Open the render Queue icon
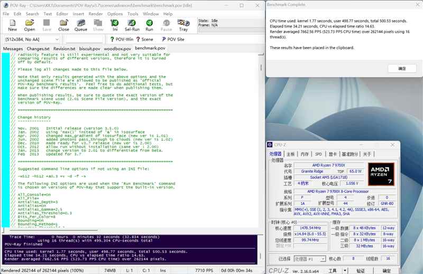423x274 pixels. [81, 25]
